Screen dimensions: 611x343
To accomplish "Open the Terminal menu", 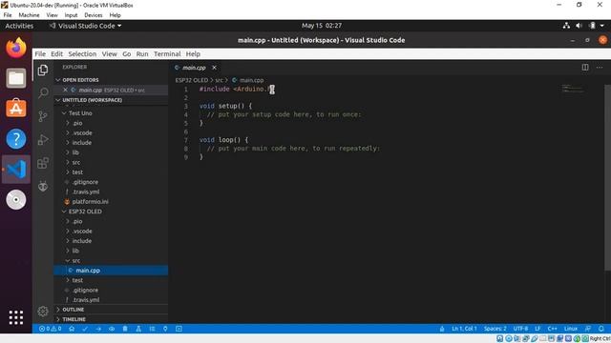I will 167,54.
